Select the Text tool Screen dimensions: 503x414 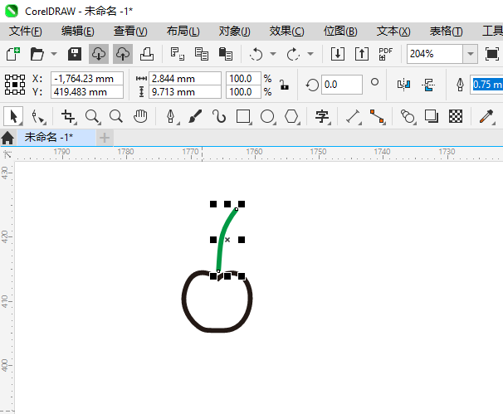click(322, 116)
